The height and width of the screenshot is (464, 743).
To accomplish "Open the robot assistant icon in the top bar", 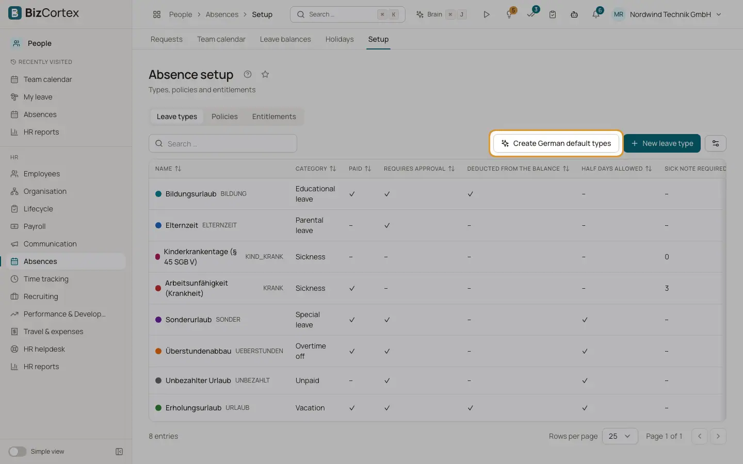I will tap(574, 14).
